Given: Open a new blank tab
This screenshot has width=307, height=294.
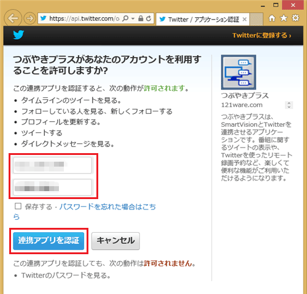Looking at the screenshot, I should pyautogui.click(x=256, y=19).
